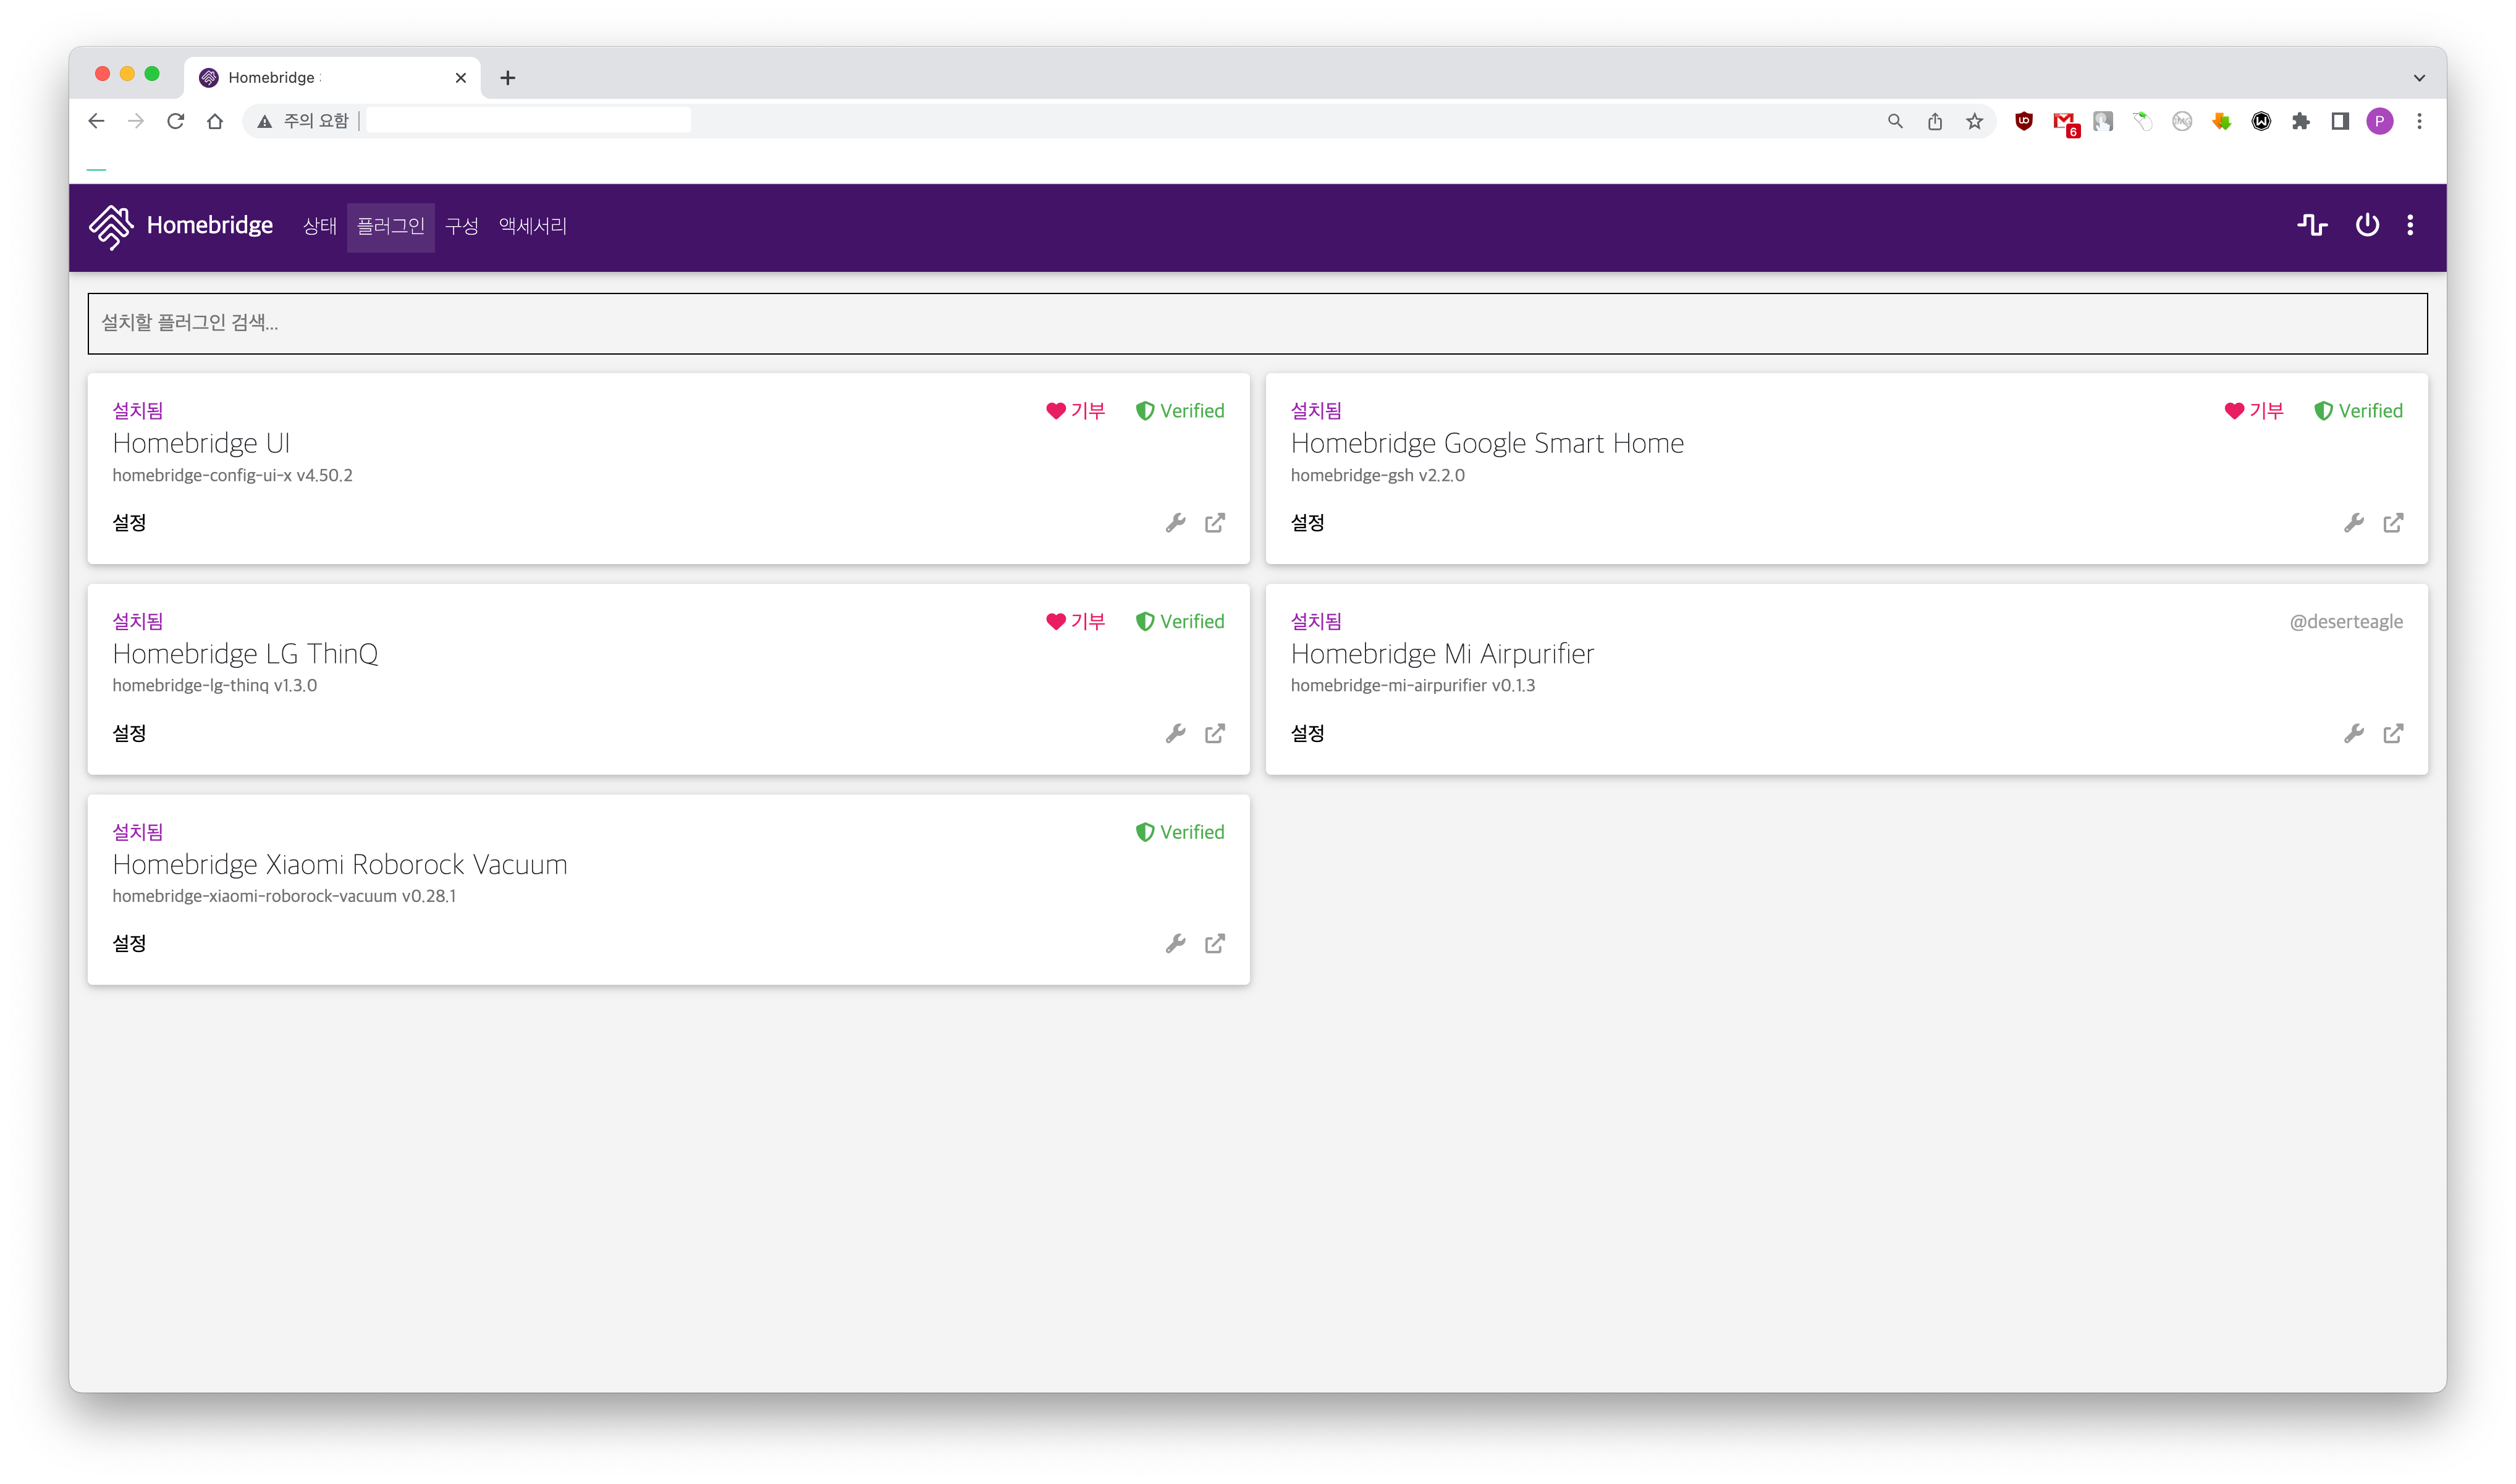
Task: Click the Homebridge title text in header
Action: (x=210, y=226)
